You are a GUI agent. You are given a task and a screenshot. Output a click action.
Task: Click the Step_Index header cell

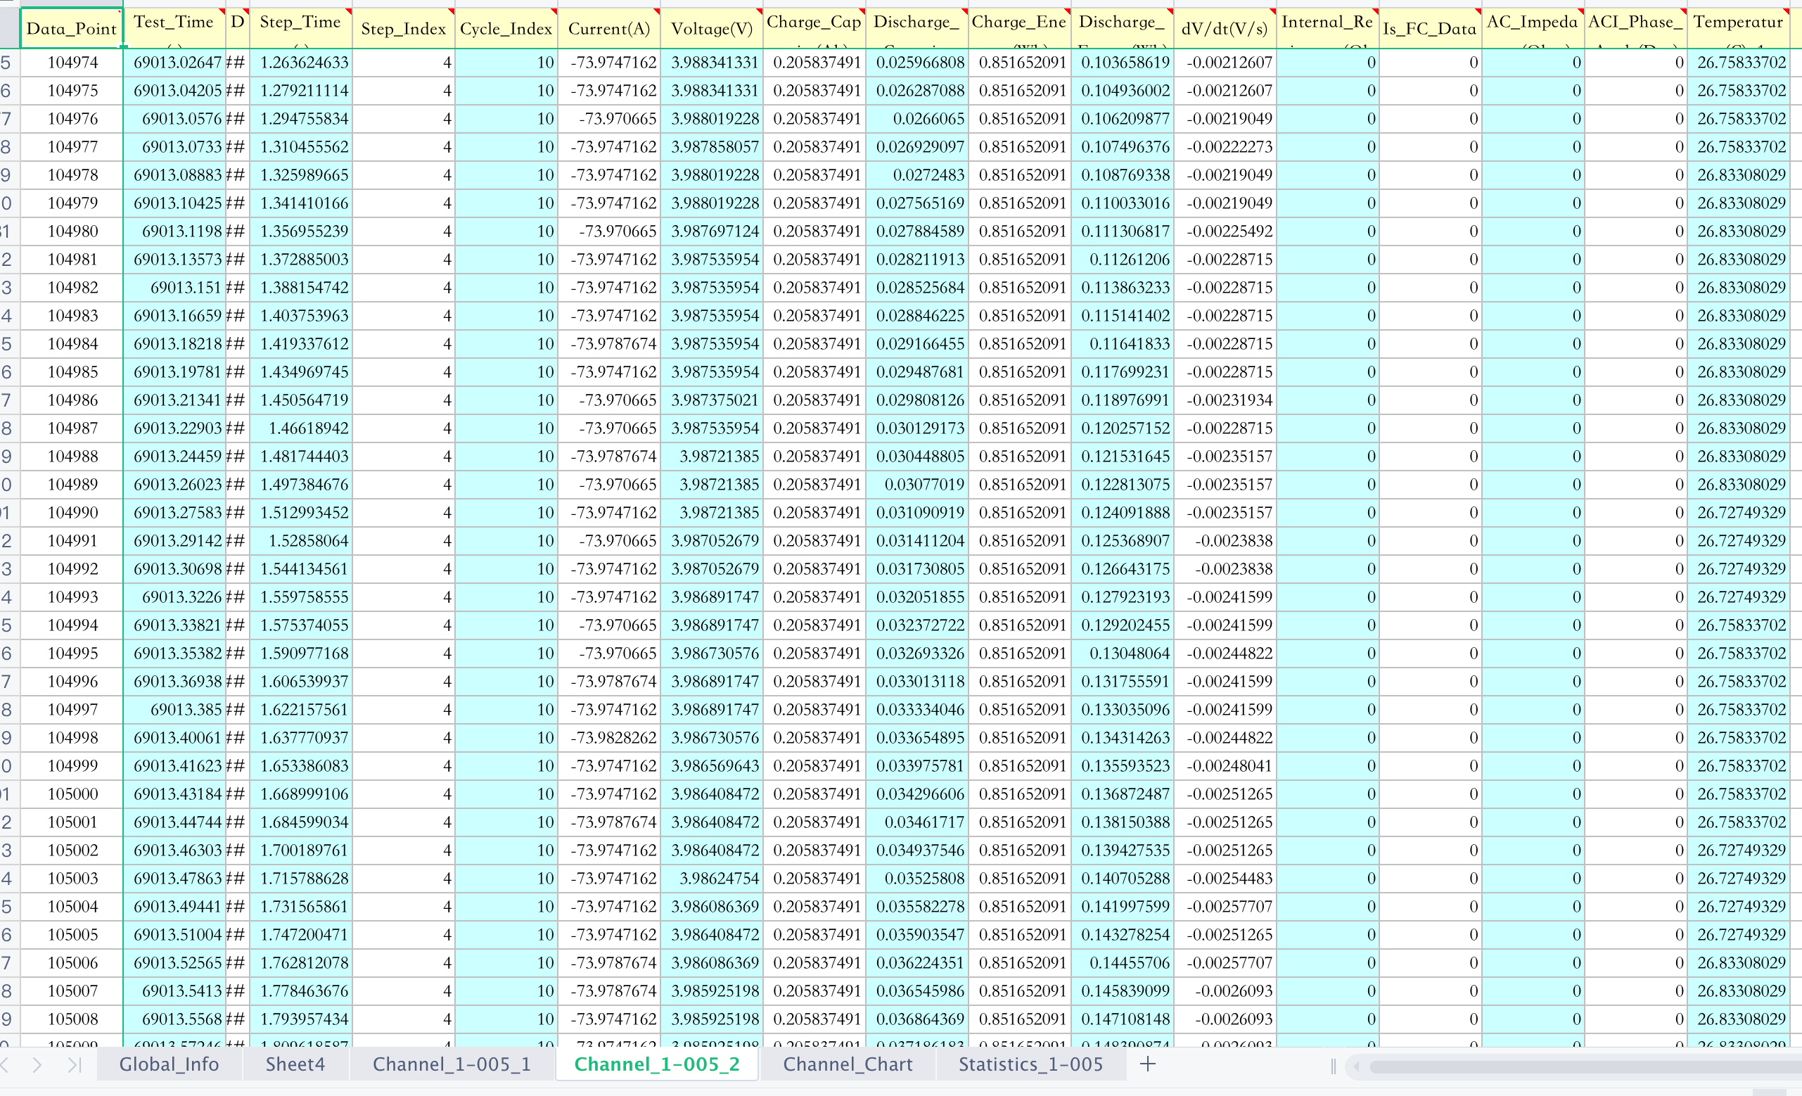click(x=403, y=29)
